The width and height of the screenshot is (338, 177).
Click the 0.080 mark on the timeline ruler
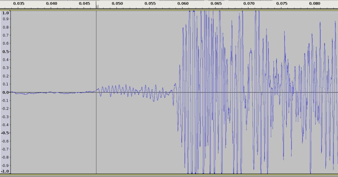315,4
